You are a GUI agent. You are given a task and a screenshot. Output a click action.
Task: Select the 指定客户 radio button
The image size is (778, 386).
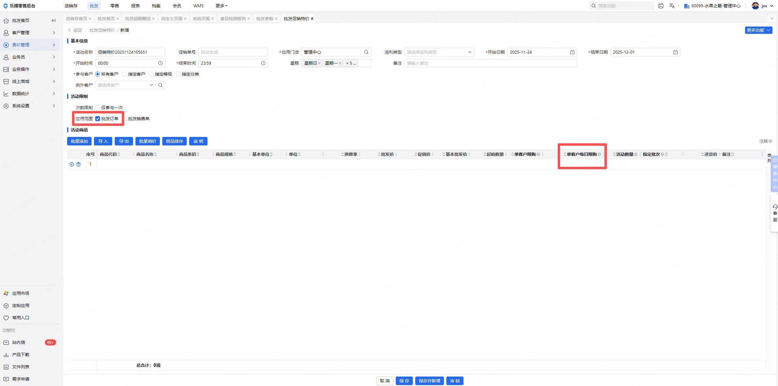tap(124, 74)
